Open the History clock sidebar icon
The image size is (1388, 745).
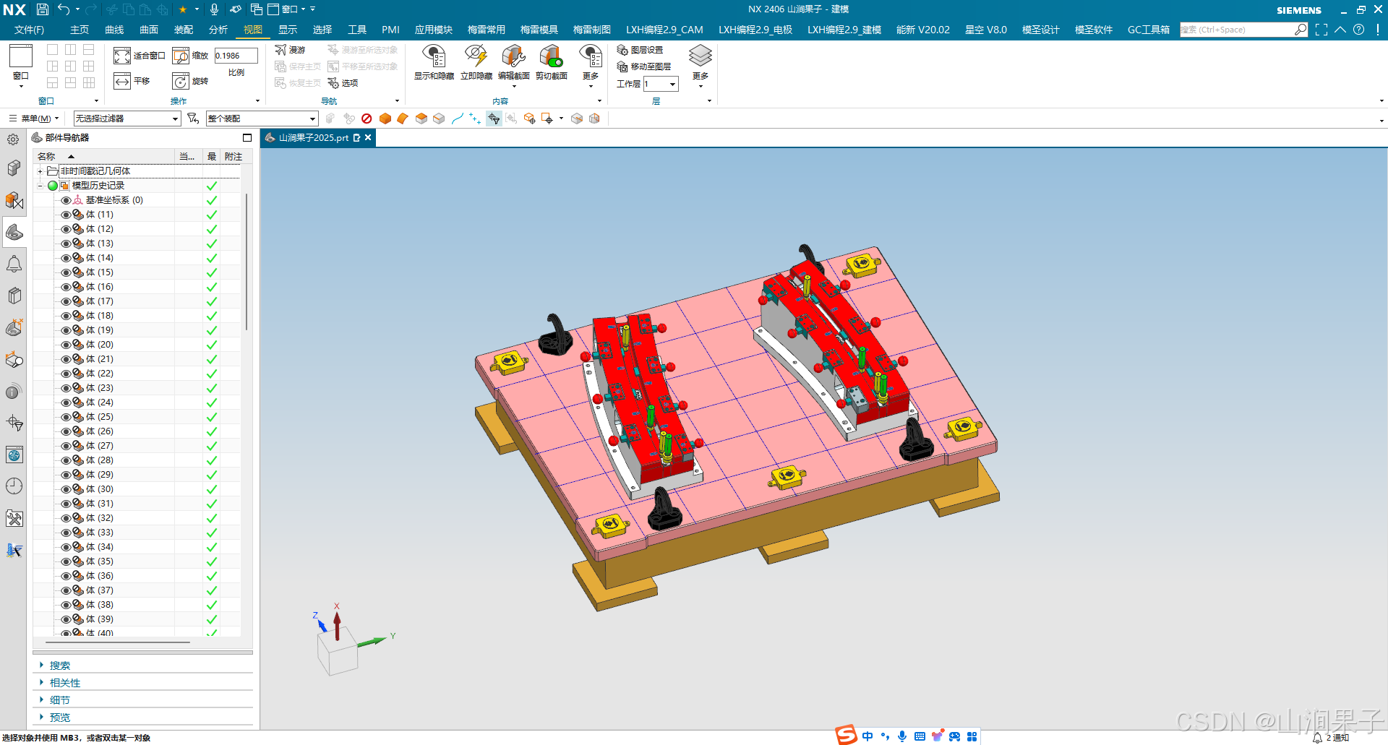(x=14, y=486)
